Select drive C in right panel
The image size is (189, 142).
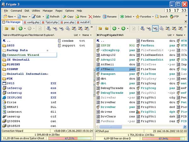149,28
